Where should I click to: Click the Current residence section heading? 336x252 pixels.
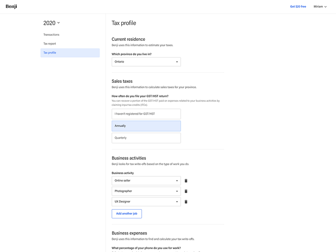click(x=129, y=39)
